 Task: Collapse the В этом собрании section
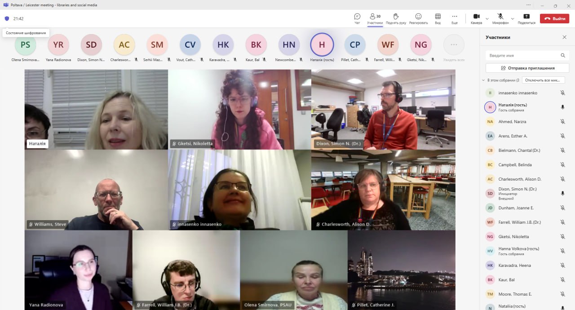pos(483,80)
